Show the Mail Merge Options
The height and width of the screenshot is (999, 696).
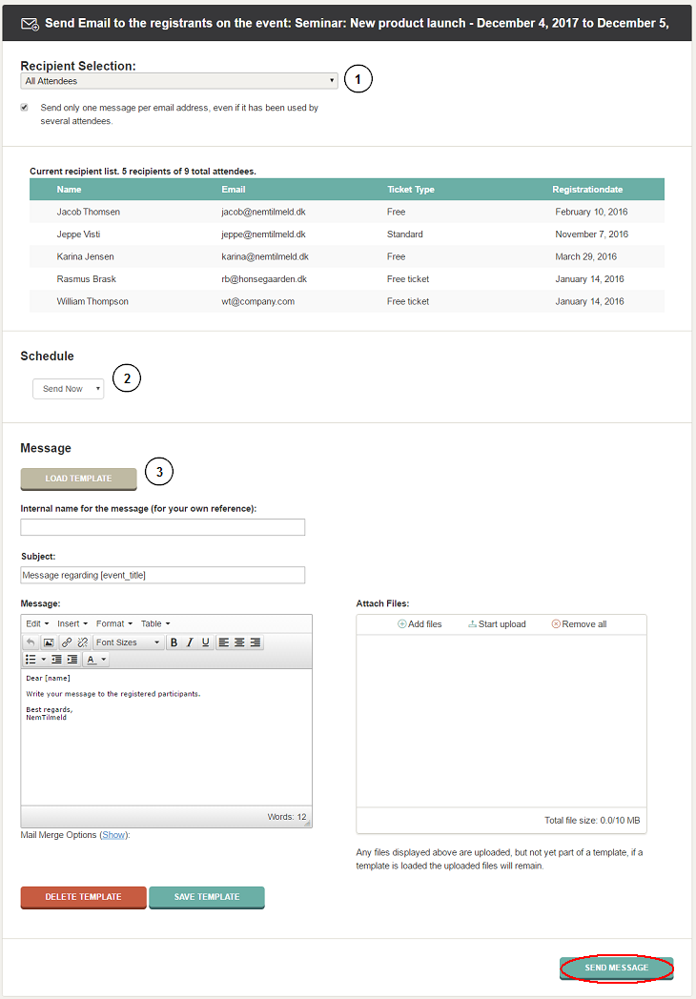[113, 835]
